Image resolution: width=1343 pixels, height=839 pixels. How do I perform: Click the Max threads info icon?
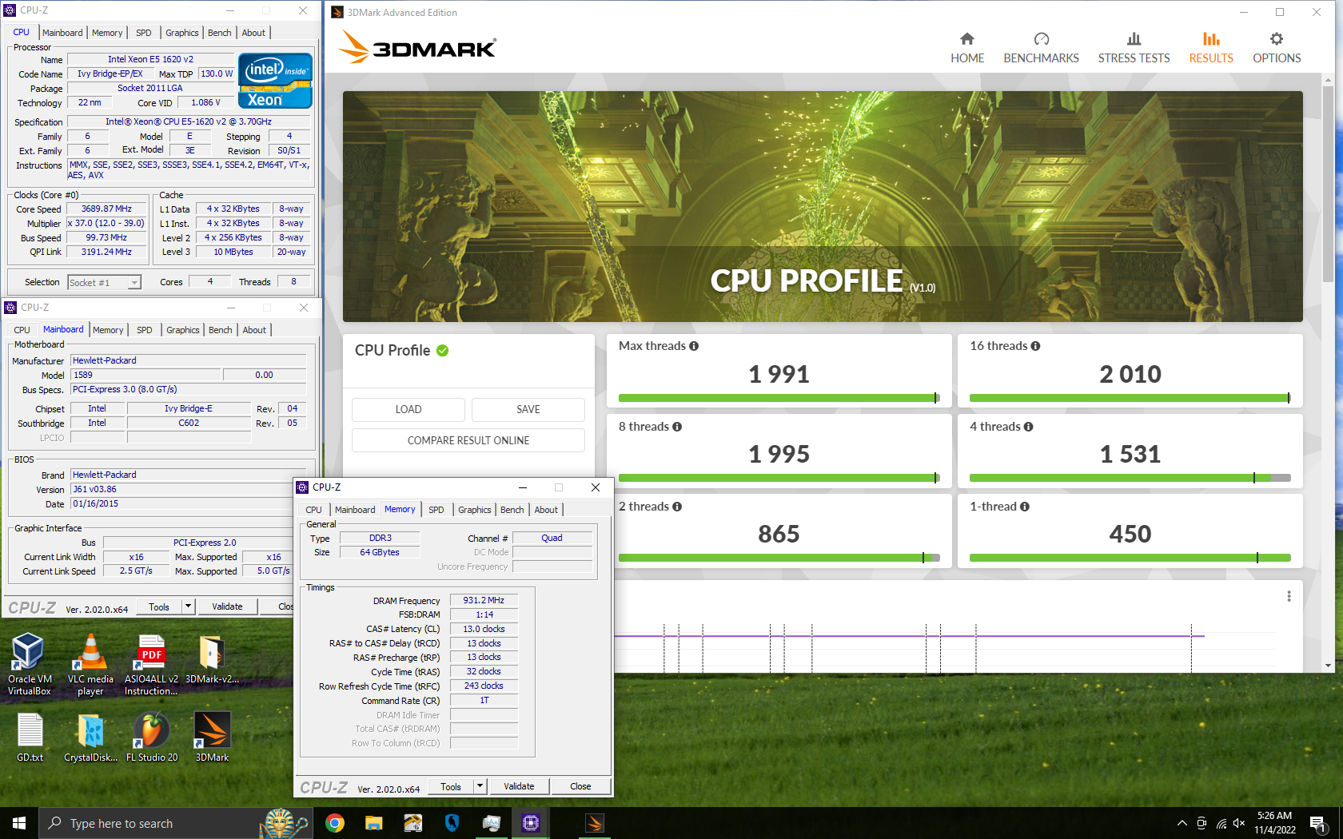pyautogui.click(x=694, y=346)
